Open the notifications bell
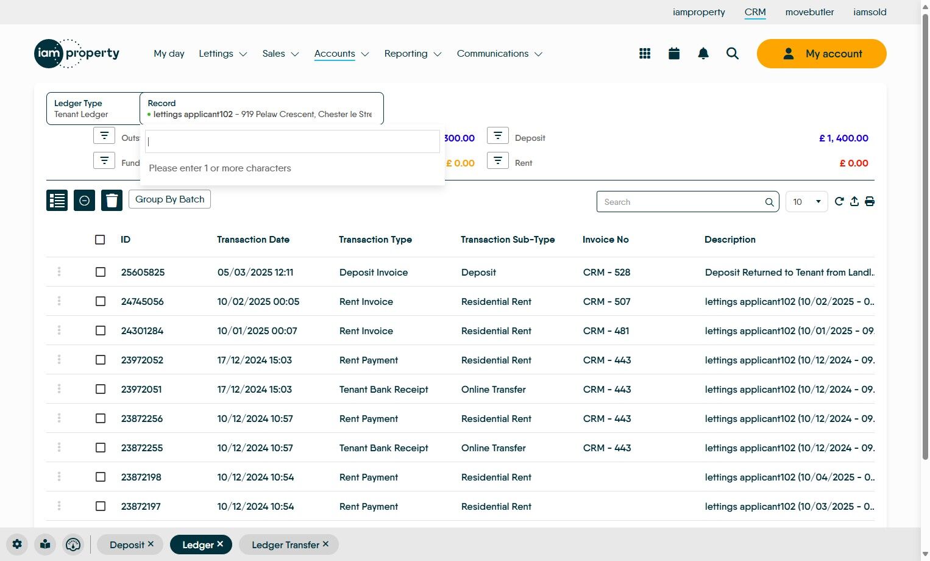 703,54
